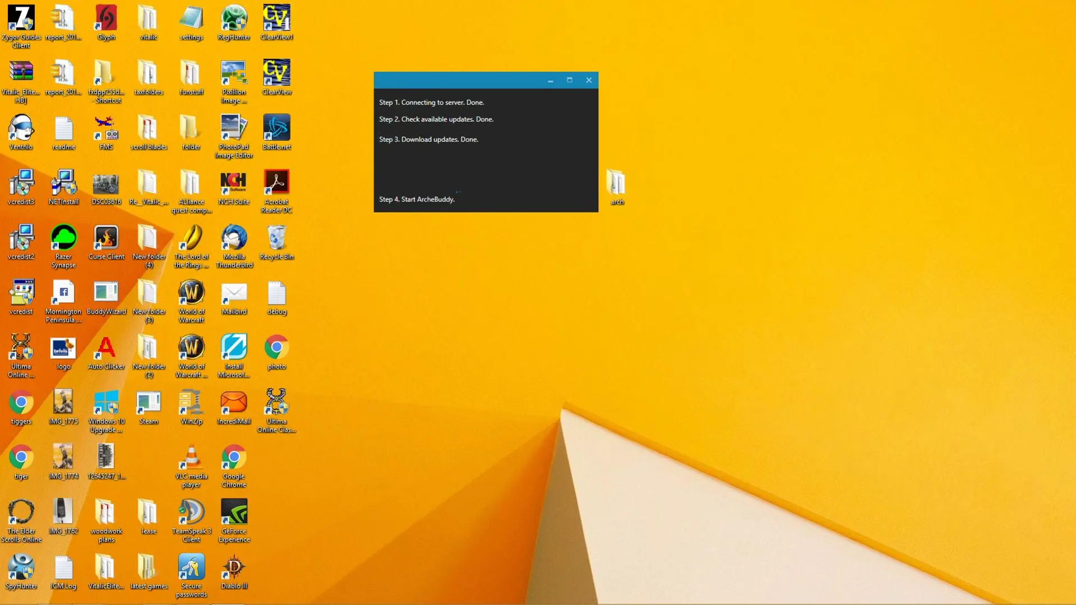Click 'Step 1. Connecting to server. Done.' text
Image resolution: width=1076 pixels, height=605 pixels.
point(431,103)
